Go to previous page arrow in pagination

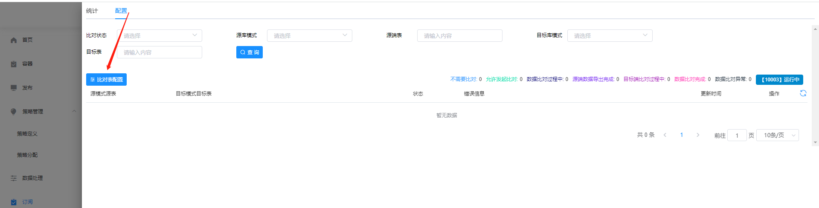click(x=665, y=135)
